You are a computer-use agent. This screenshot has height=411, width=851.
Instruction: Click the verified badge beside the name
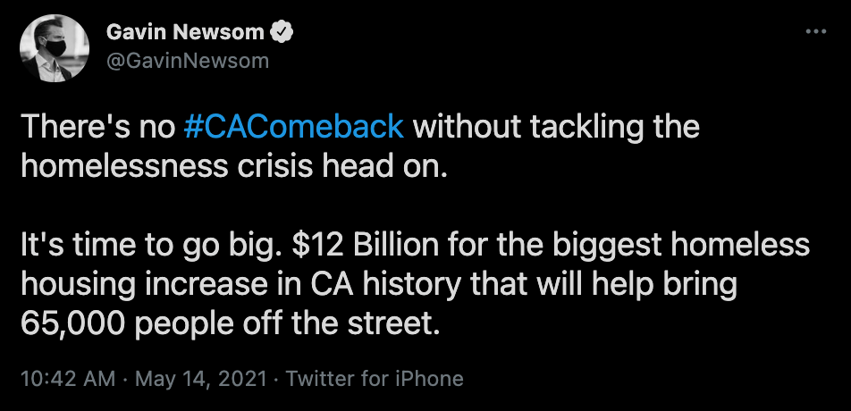[x=283, y=33]
